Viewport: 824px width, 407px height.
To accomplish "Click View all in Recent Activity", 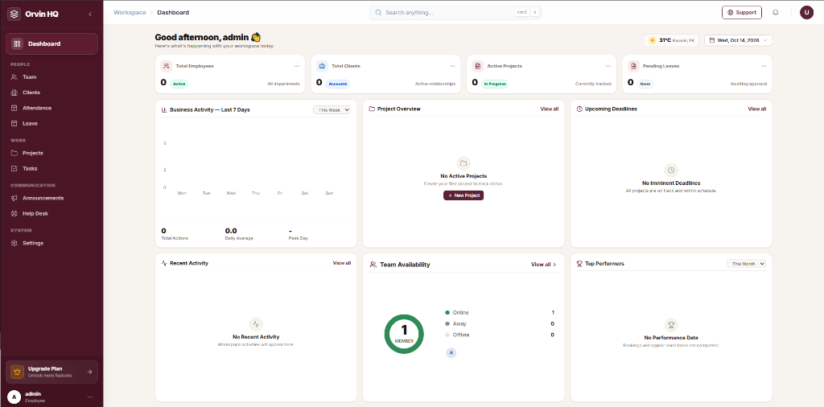I will pos(341,262).
